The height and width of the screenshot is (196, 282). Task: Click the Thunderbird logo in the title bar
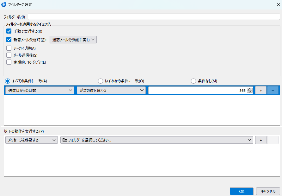coord(4,5)
